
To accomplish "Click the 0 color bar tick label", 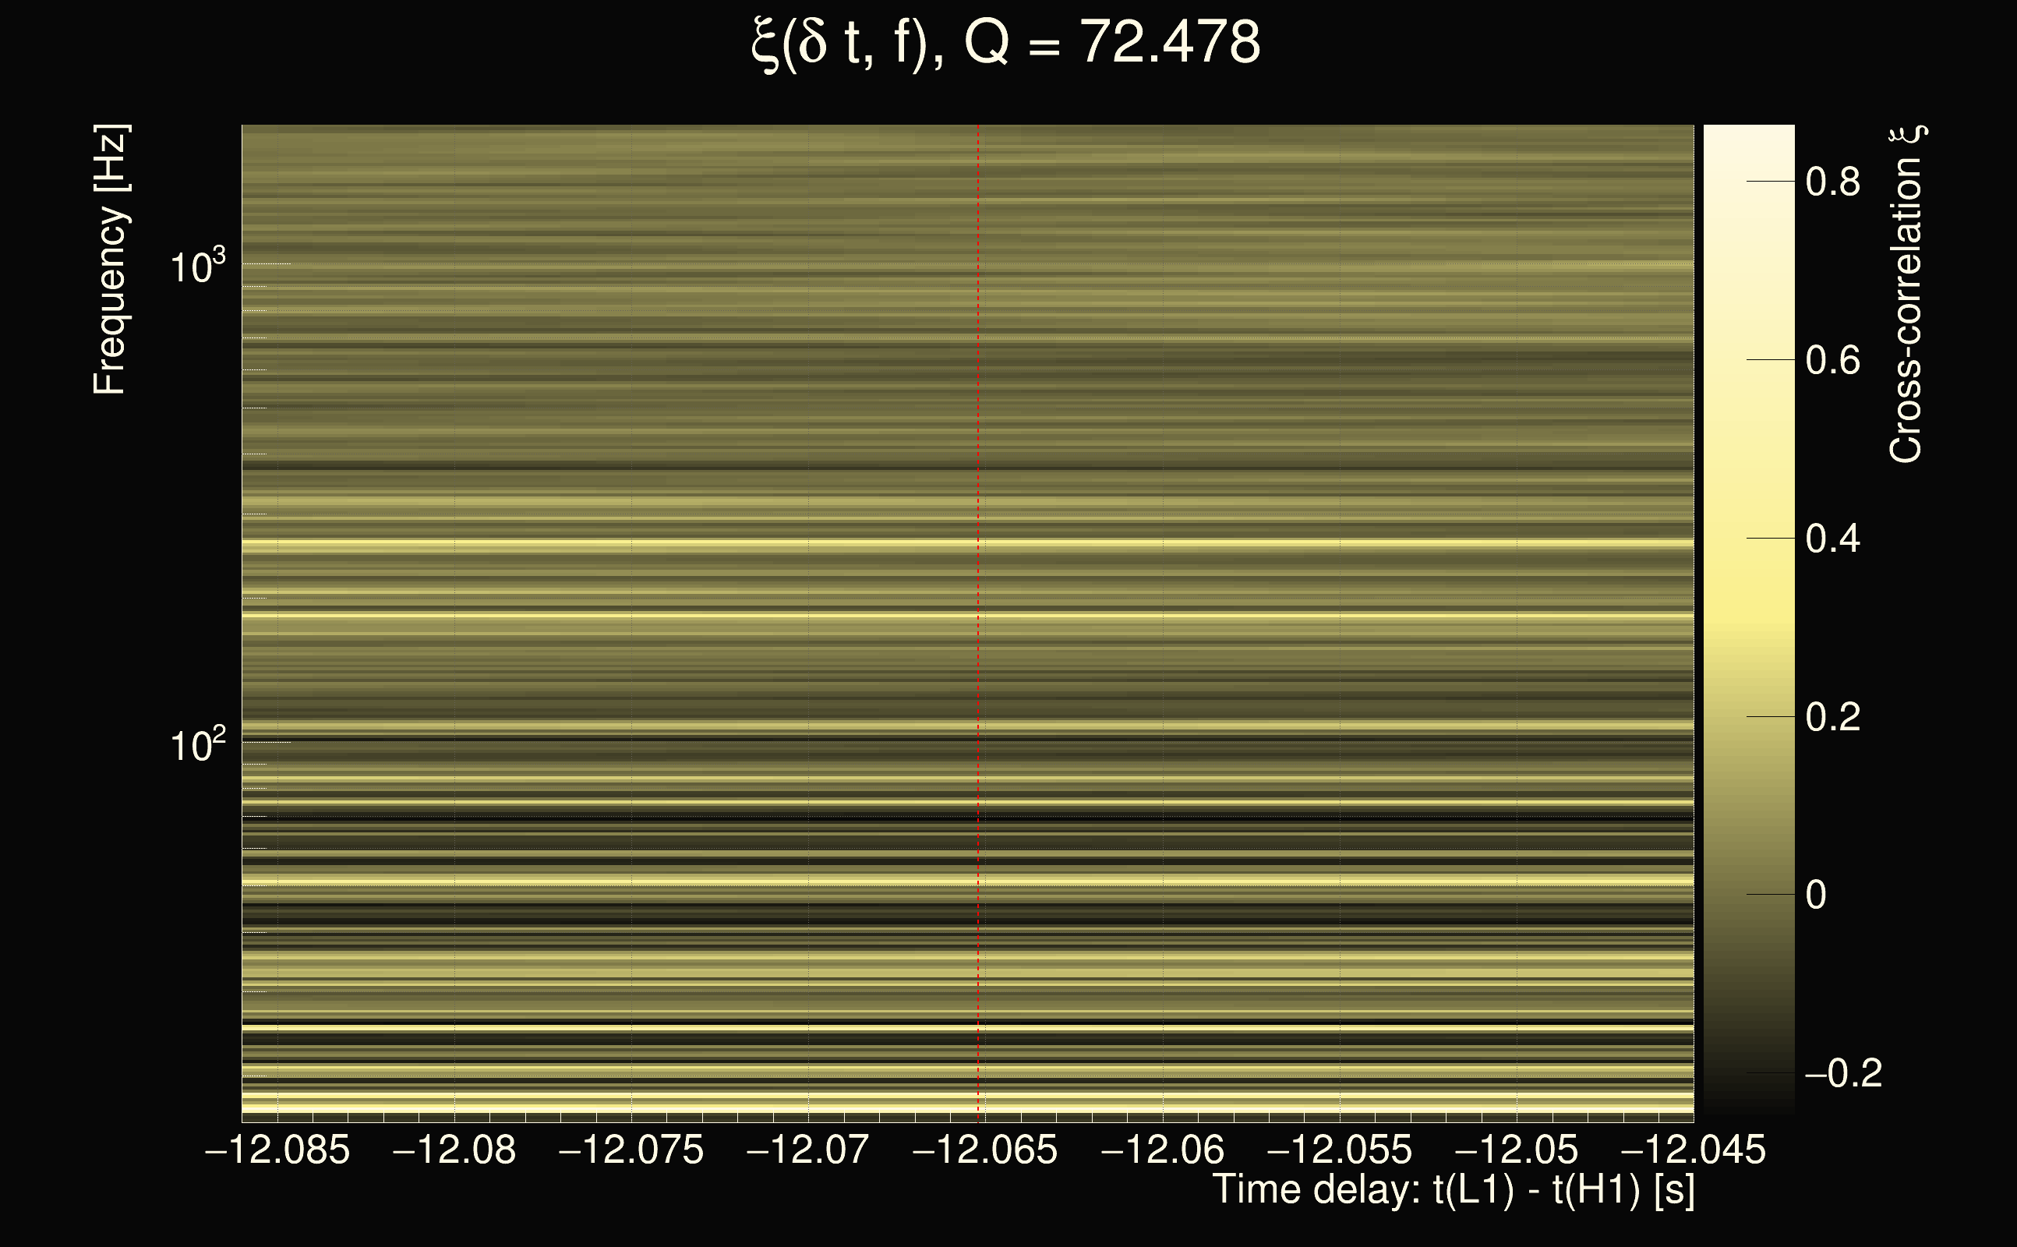I will [x=1816, y=895].
